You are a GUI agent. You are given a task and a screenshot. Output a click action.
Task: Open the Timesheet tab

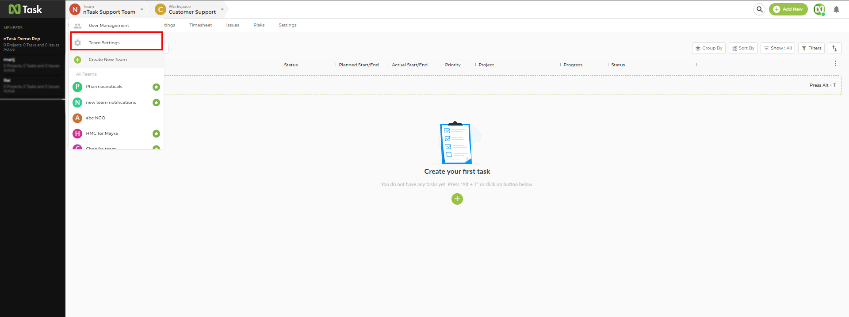tap(200, 25)
